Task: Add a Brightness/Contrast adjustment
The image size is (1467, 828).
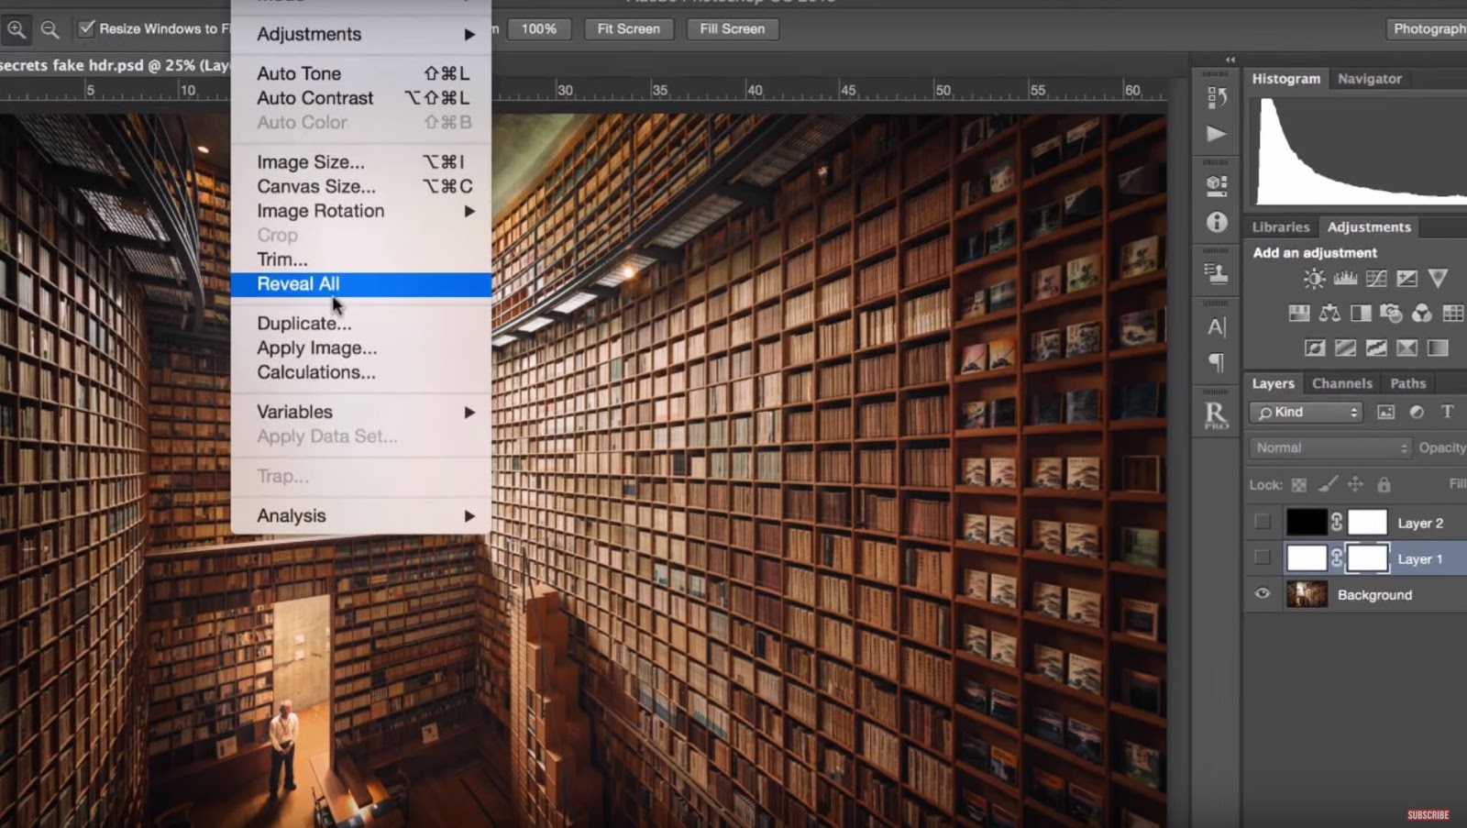Action: click(1313, 279)
